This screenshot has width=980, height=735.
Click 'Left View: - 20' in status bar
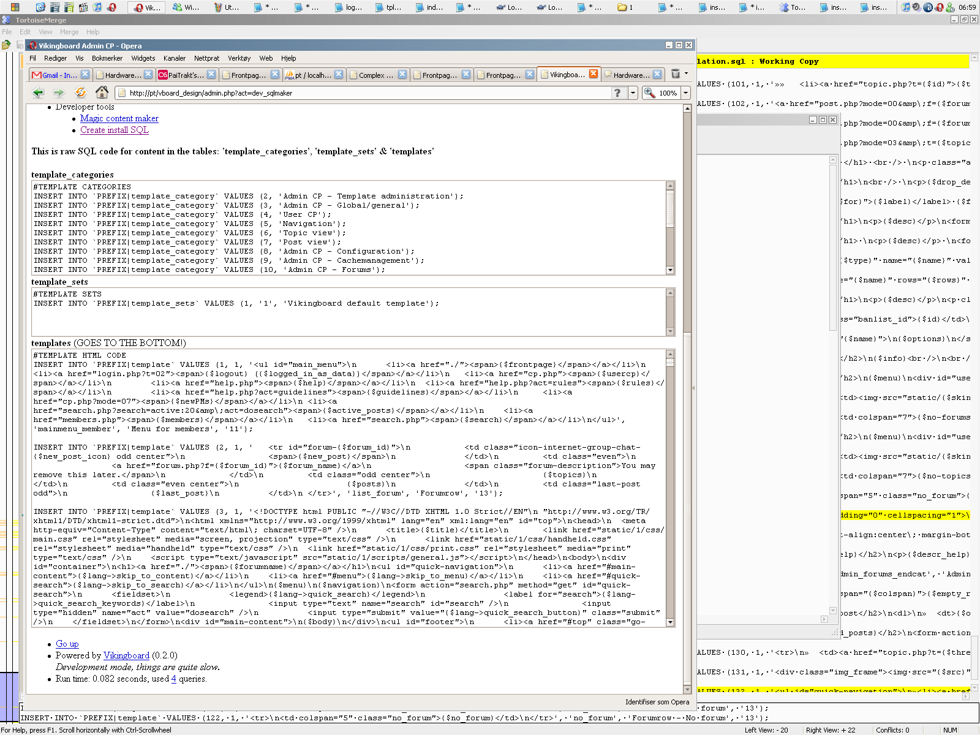(x=766, y=730)
